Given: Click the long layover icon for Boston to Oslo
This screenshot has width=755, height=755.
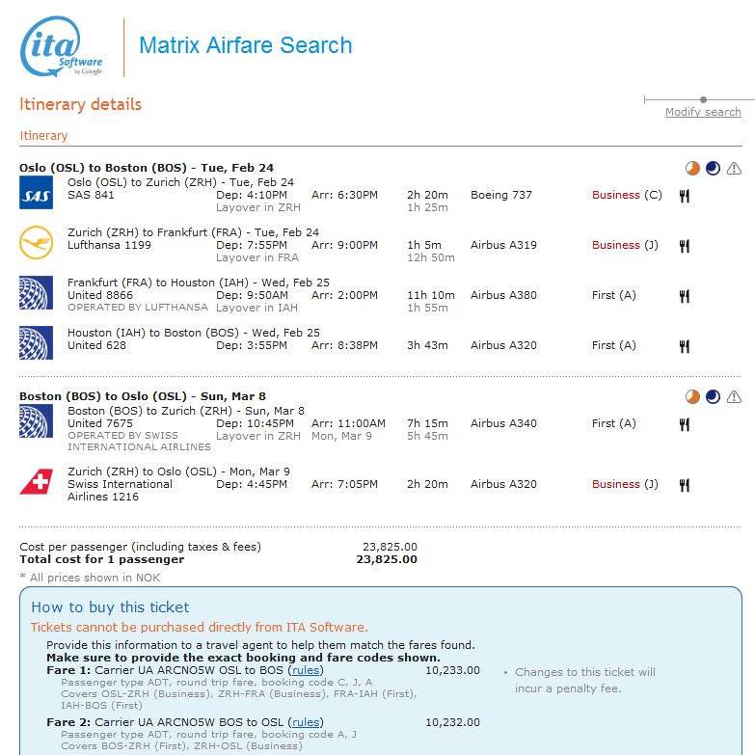Looking at the screenshot, I should [692, 396].
